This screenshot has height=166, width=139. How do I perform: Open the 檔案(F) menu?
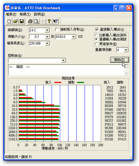click(11, 14)
